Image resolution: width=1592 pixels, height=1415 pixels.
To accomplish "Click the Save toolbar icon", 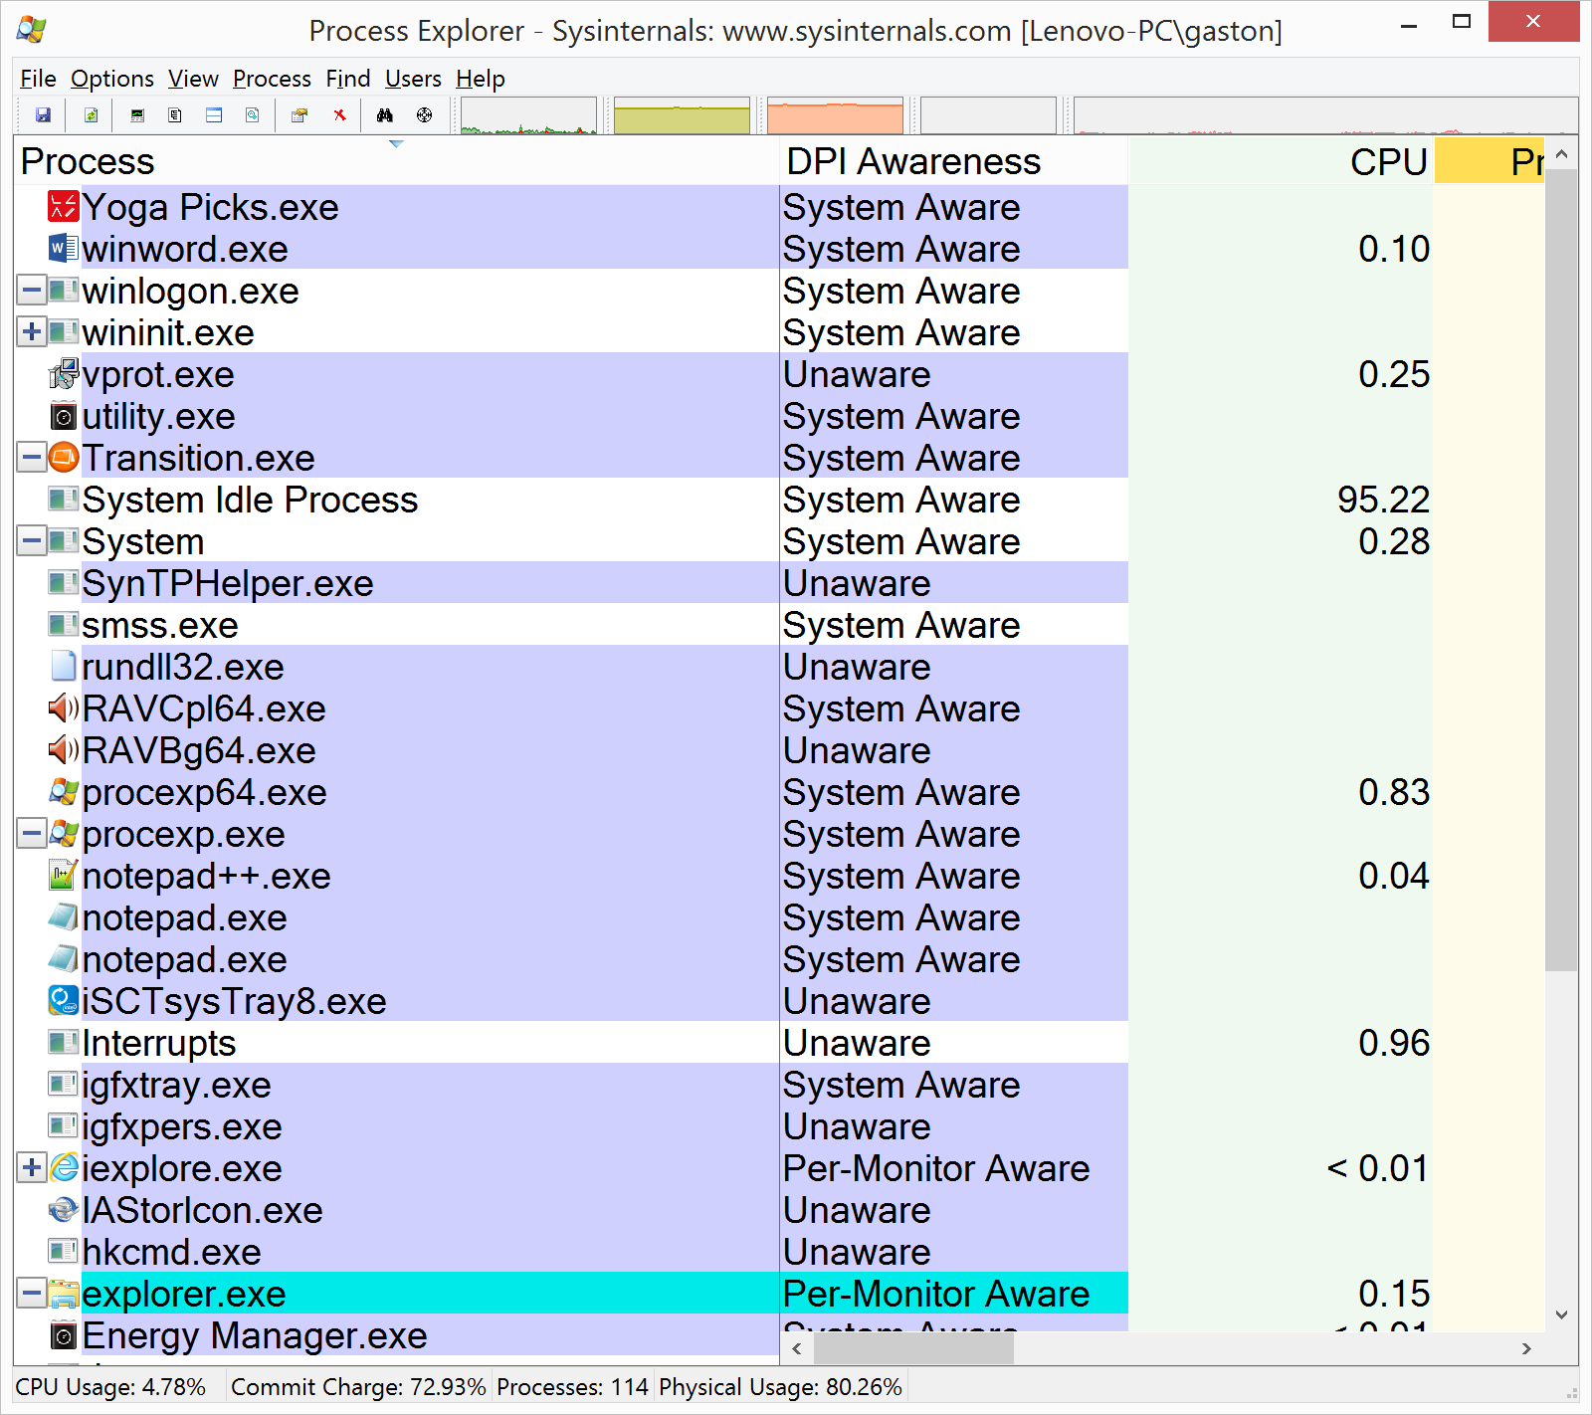I will [x=43, y=115].
